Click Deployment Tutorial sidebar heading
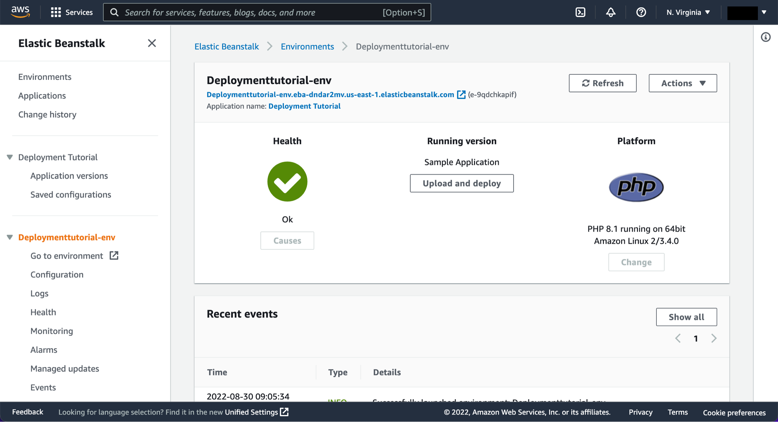This screenshot has width=778, height=422. tap(58, 157)
